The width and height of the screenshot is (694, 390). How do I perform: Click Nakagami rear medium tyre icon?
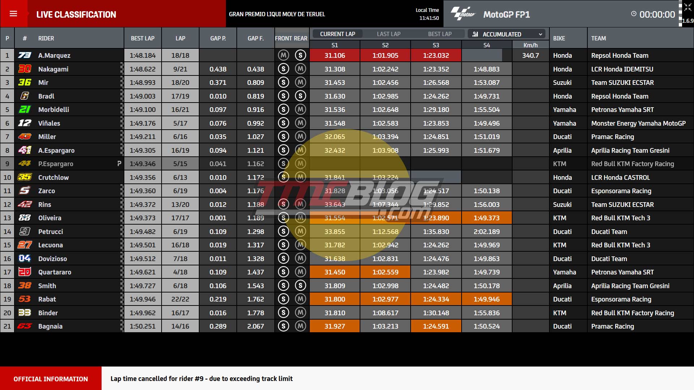click(x=300, y=69)
